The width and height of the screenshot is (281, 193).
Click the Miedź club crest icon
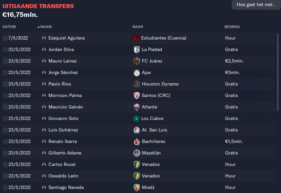[x=136, y=188]
